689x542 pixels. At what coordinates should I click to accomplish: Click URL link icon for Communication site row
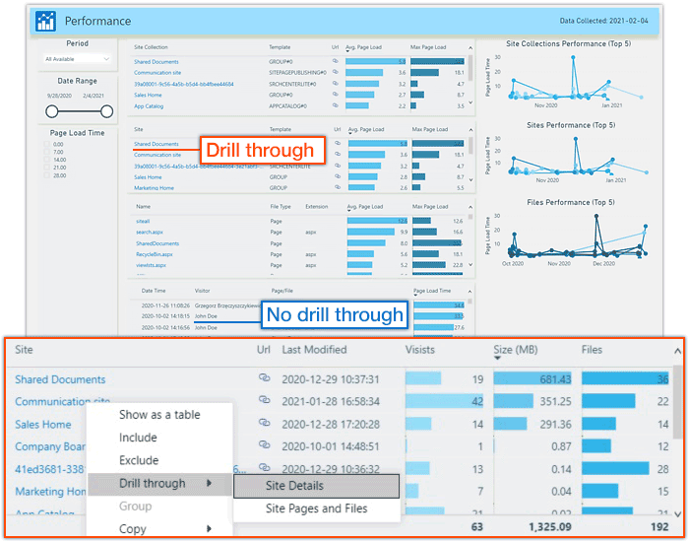pyautogui.click(x=264, y=401)
